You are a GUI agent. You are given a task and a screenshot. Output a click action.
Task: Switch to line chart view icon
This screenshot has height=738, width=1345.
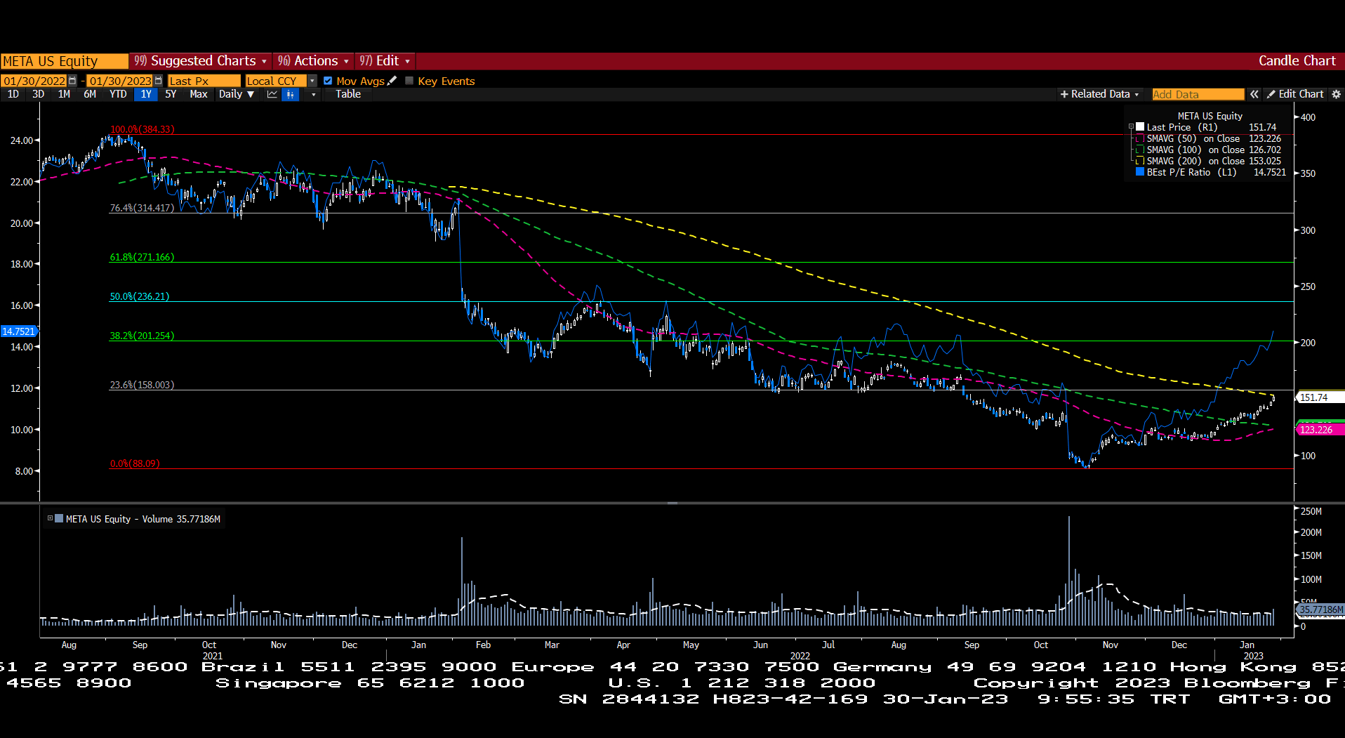(x=272, y=94)
